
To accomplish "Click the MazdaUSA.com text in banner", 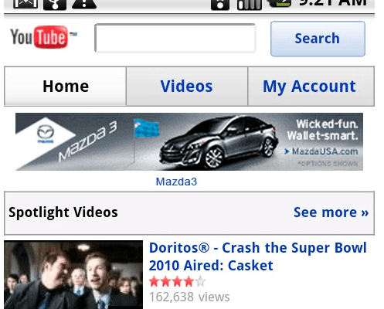I will click(x=325, y=151).
